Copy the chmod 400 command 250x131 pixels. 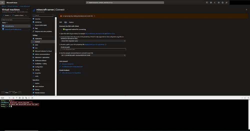pyautogui.click(x=125, y=41)
